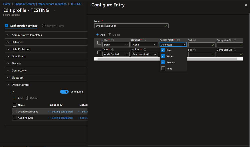Click the Add plus icon in Configure Entry

[x=97, y=35]
